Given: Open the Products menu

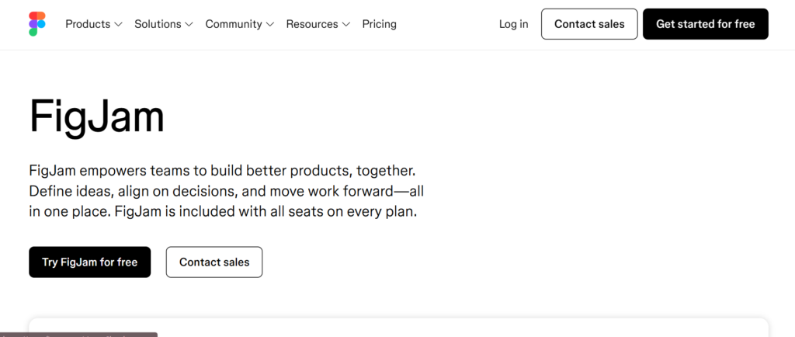Looking at the screenshot, I should (88, 24).
